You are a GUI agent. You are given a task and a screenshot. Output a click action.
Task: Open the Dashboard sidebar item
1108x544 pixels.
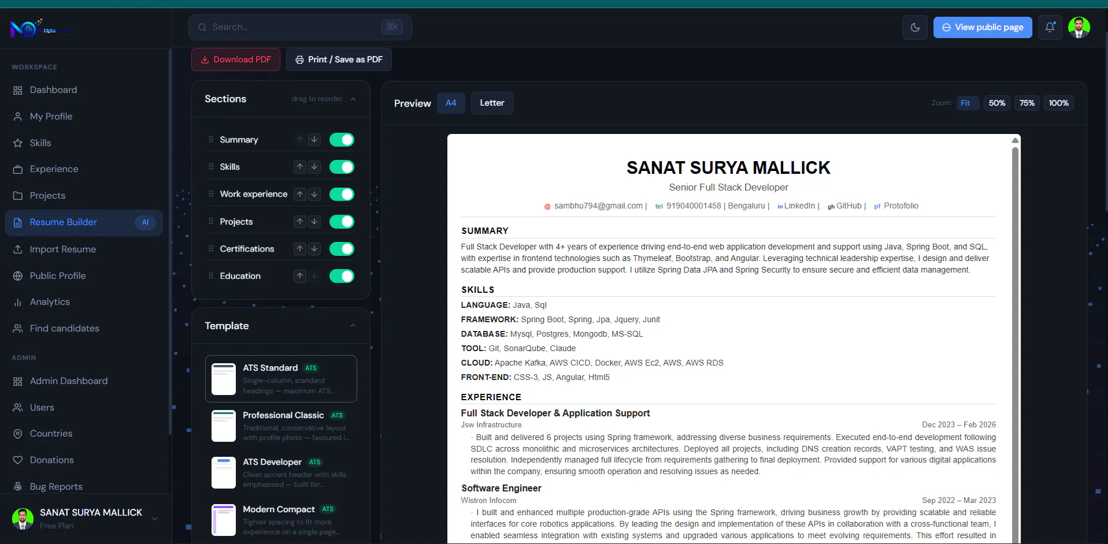coord(84,90)
